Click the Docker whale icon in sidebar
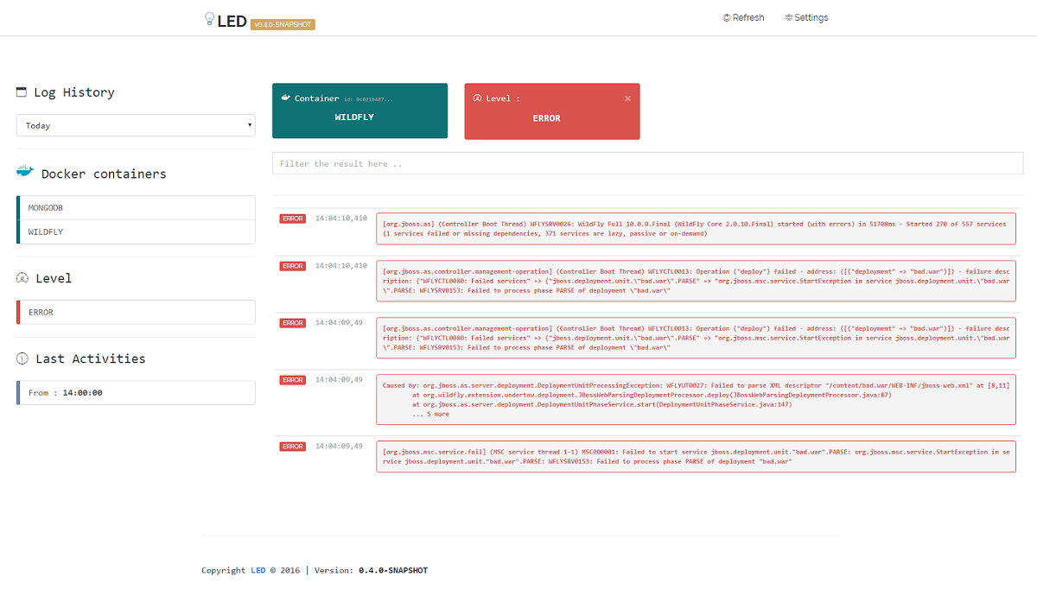1037x596 pixels. [25, 172]
